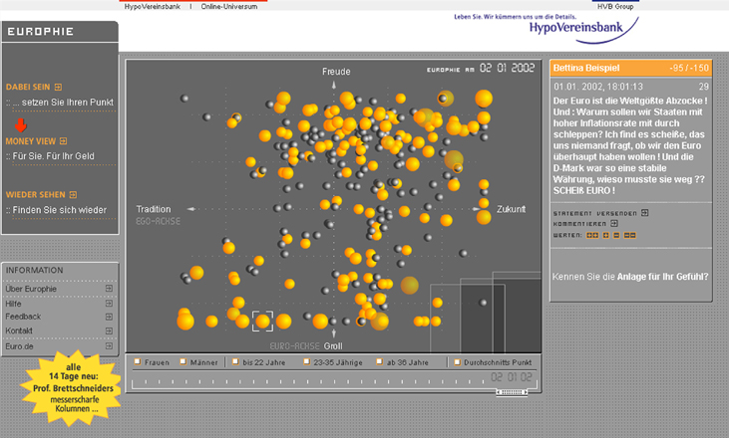The width and height of the screenshot is (729, 438).
Task: Click the Zukunft axis right arrow
Action: 476,209
